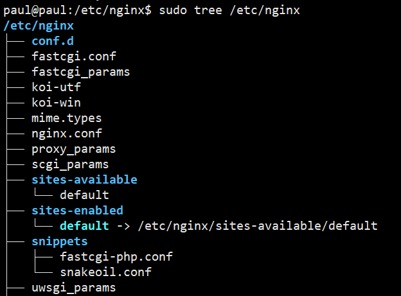Select the scgi_params file name

[x=70, y=164]
